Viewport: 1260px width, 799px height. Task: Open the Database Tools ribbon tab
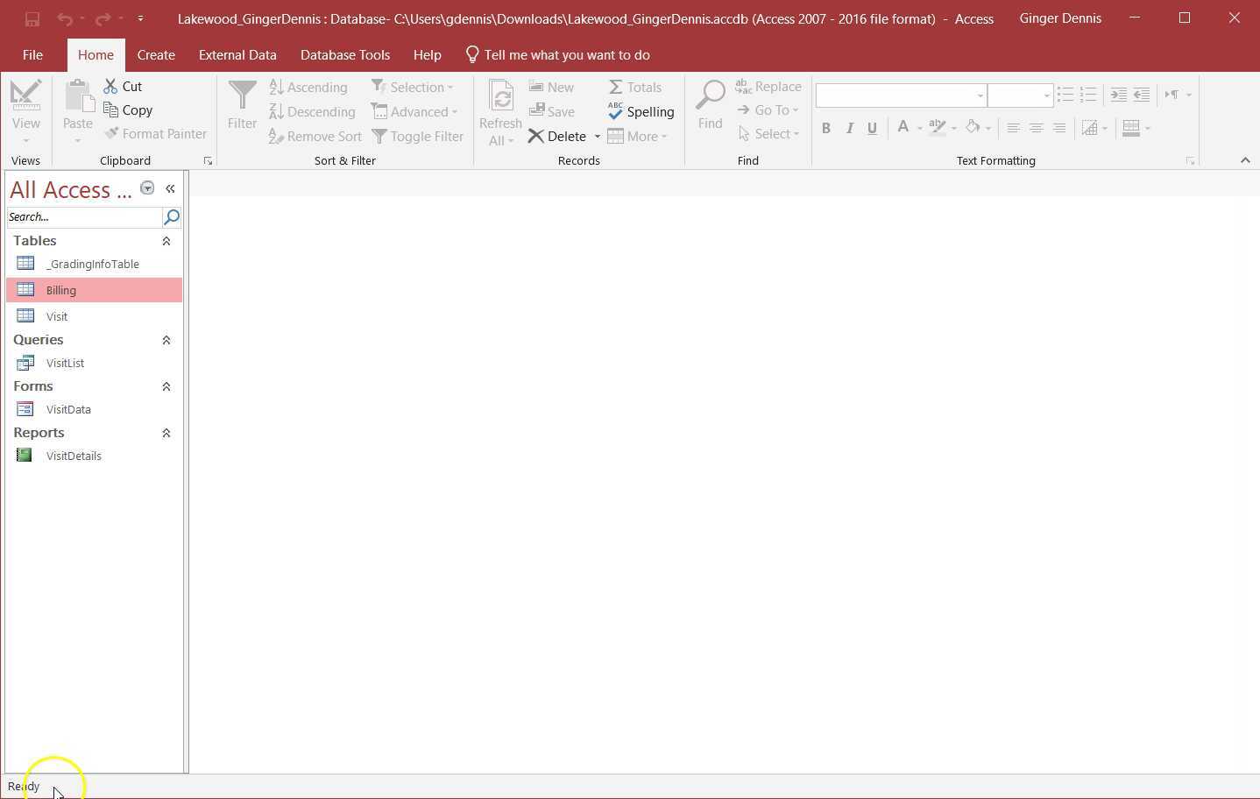click(344, 54)
